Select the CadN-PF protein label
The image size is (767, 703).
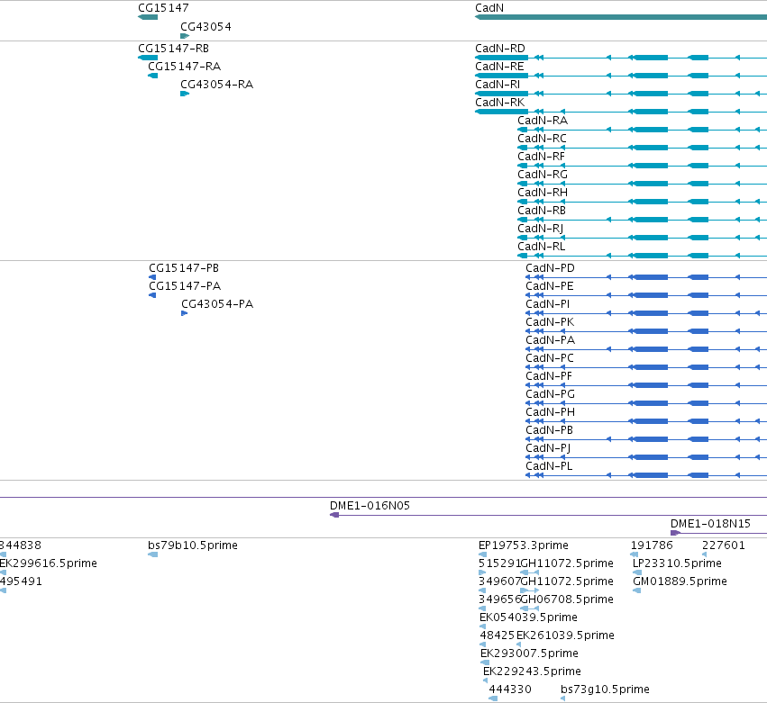tap(549, 376)
